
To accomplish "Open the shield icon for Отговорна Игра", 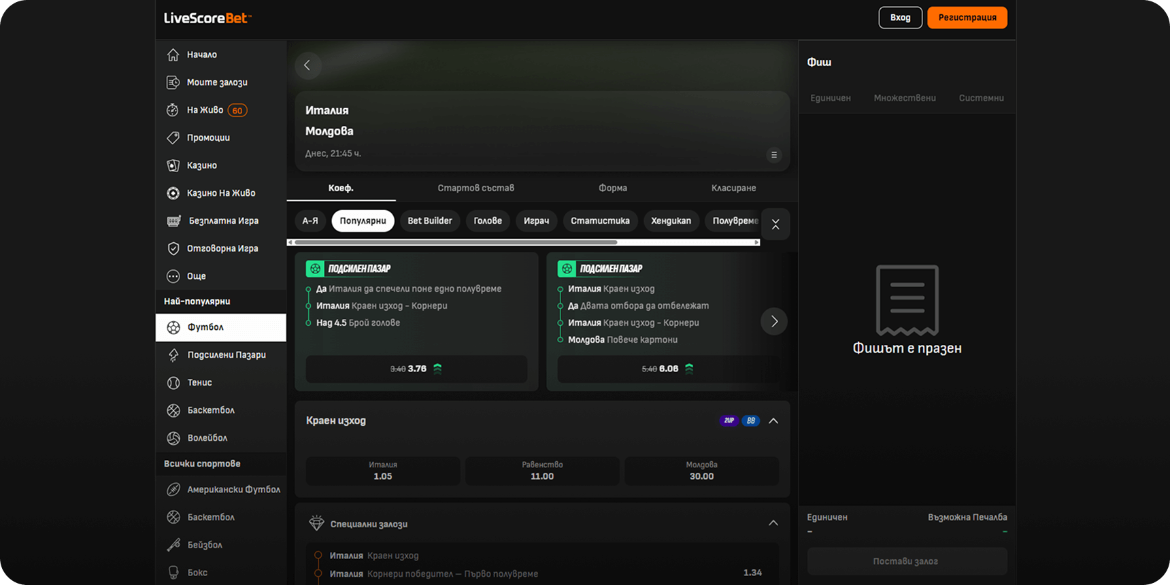I will [173, 248].
